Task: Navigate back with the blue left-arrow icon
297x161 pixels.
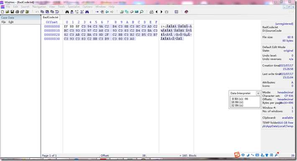Action: [107, 12]
